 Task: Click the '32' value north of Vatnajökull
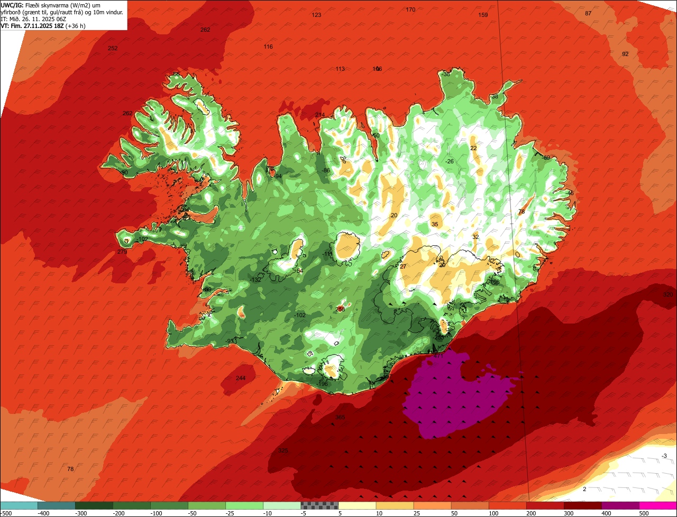(475, 237)
